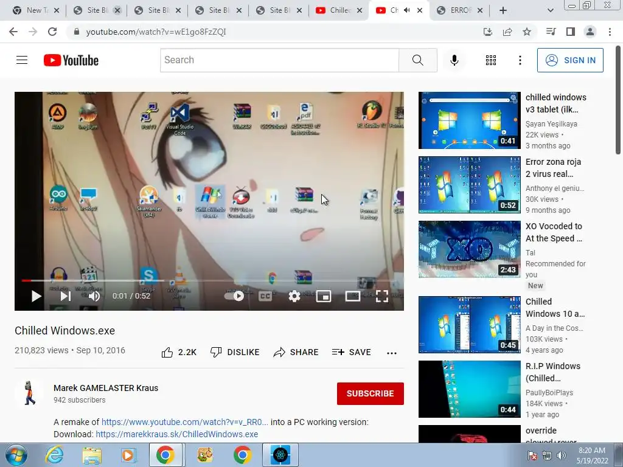Go back in browser history

click(13, 32)
